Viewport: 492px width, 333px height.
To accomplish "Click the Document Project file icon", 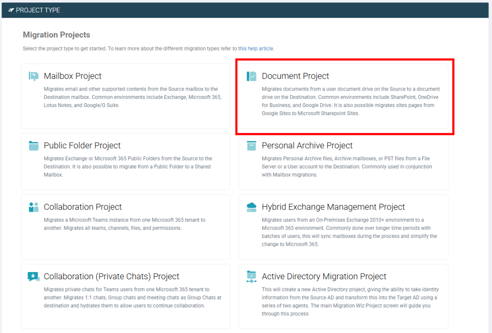I will click(251, 76).
